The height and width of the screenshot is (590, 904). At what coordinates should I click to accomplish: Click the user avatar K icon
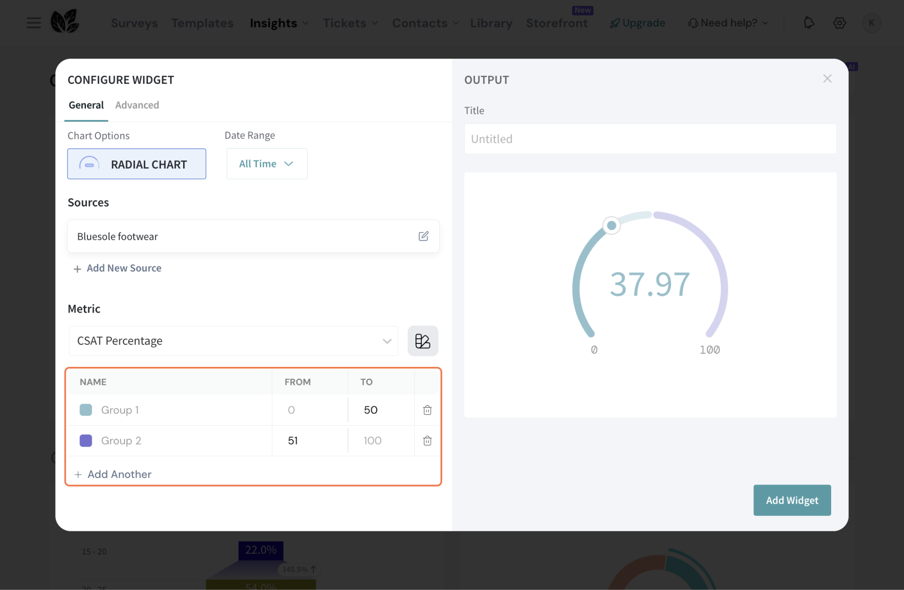pyautogui.click(x=871, y=23)
